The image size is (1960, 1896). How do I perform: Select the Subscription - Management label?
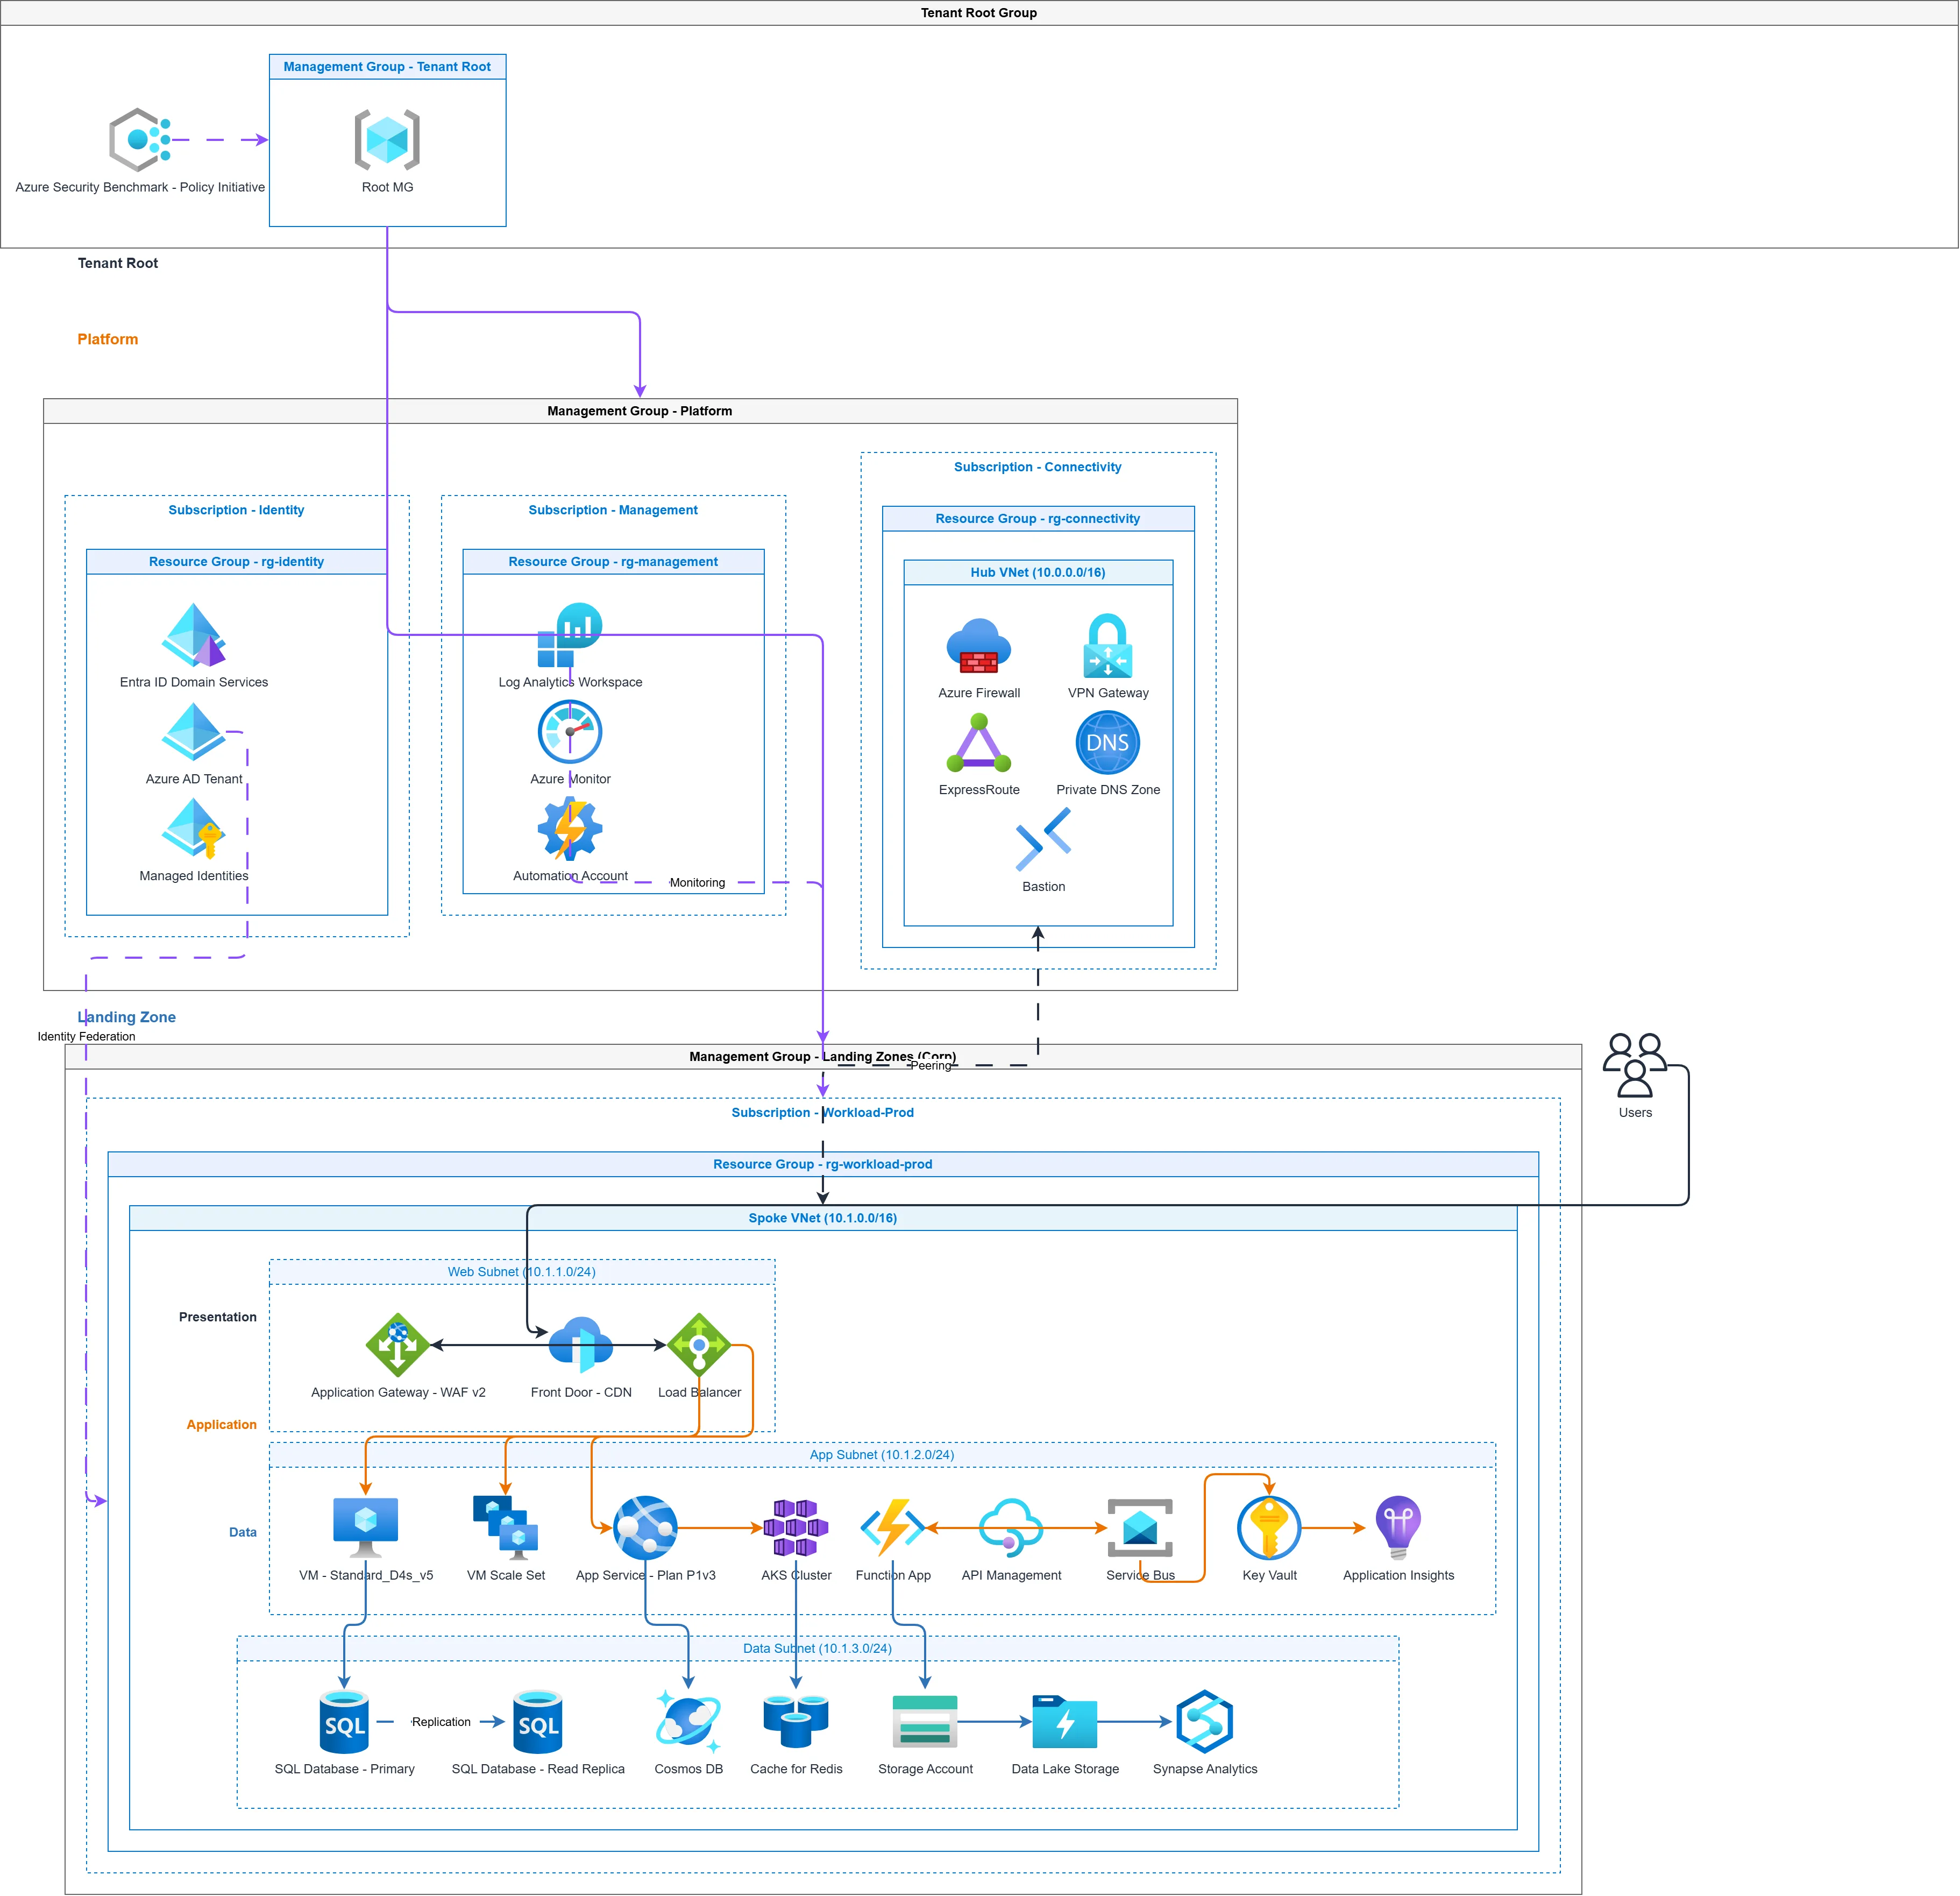tap(613, 510)
